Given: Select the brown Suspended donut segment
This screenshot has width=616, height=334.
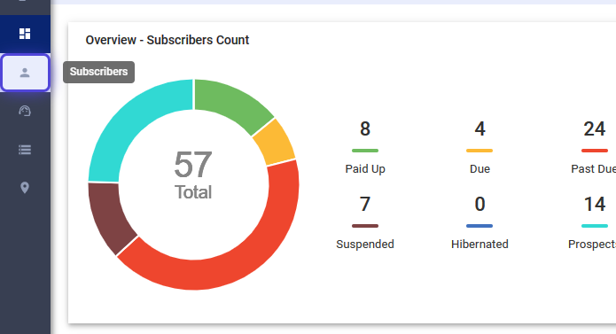Looking at the screenshot, I should 107,215.
